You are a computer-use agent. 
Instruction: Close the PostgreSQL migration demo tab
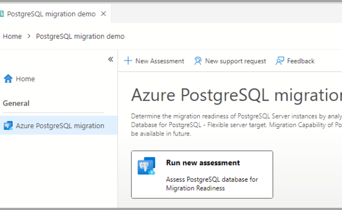(x=104, y=14)
